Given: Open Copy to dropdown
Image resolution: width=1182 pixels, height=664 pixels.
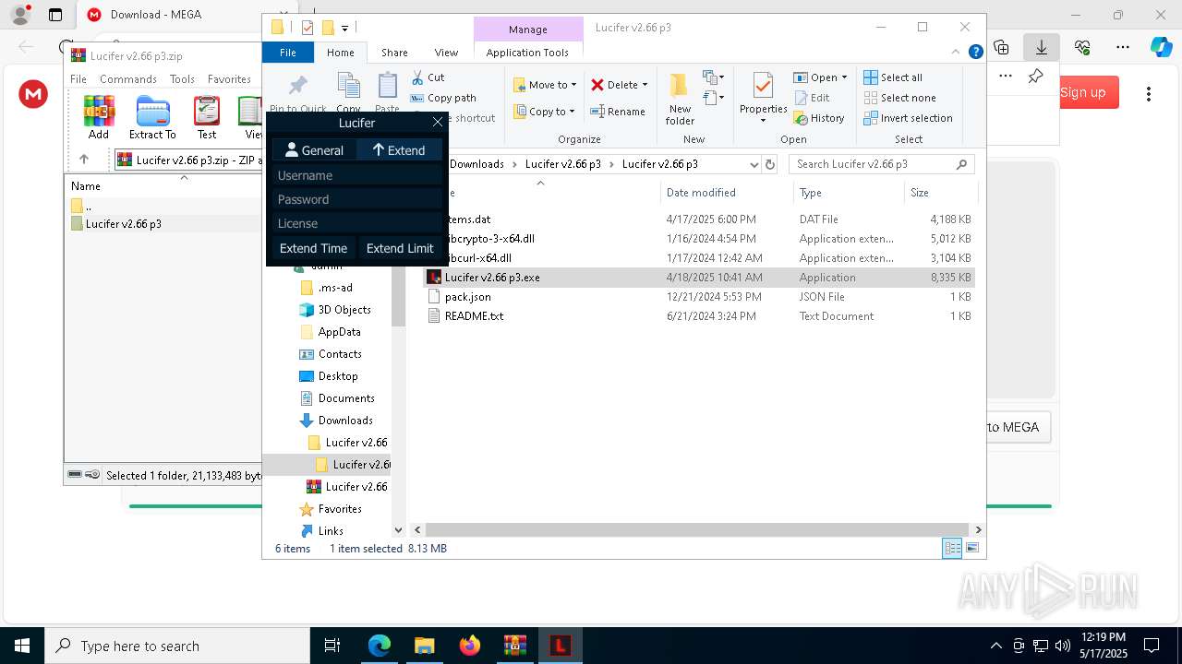Looking at the screenshot, I should [545, 112].
